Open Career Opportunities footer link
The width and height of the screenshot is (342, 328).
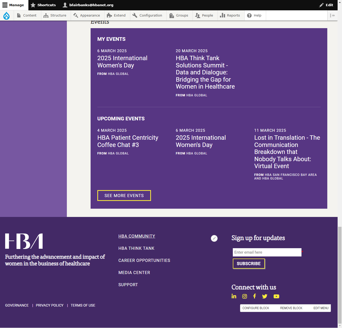coord(144,260)
